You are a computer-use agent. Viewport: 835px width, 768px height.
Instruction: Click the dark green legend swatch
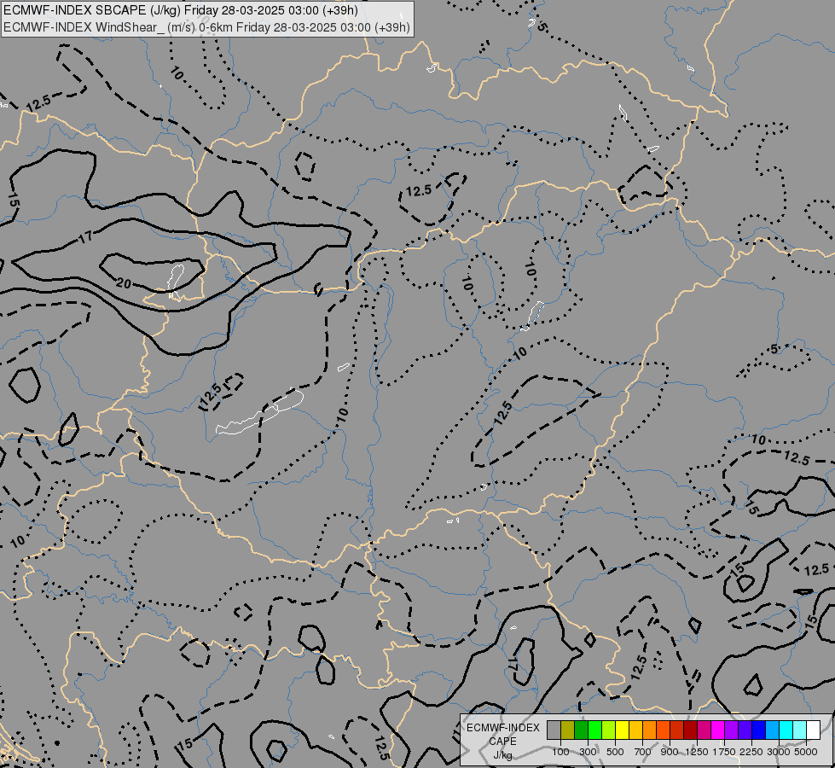click(x=581, y=730)
